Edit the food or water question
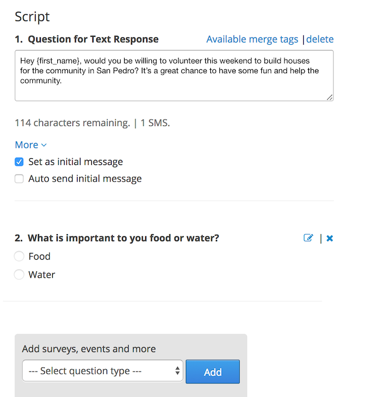This screenshot has width=369, height=397. click(x=308, y=238)
